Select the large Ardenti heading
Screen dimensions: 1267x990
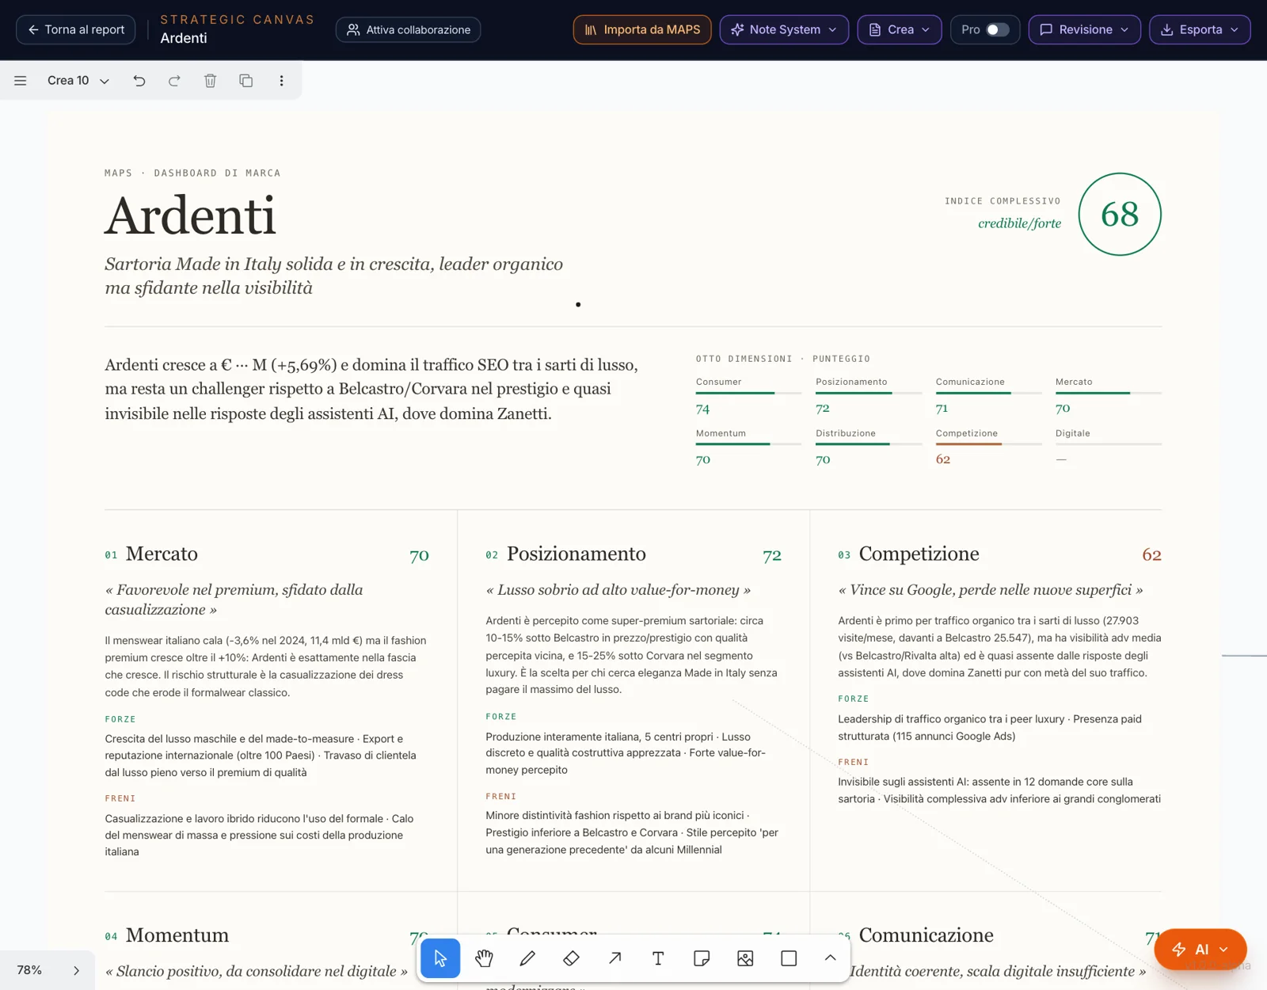click(x=190, y=215)
